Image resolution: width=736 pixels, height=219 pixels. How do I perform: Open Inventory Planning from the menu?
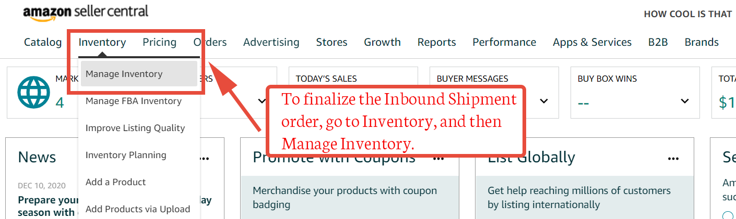[126, 155]
